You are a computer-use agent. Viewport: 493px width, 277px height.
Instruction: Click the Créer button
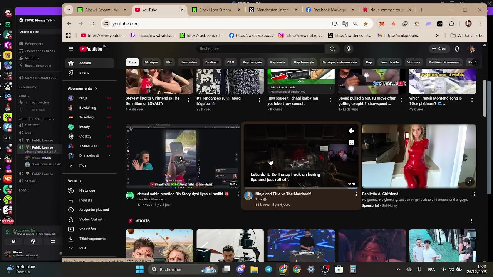tap(439, 49)
